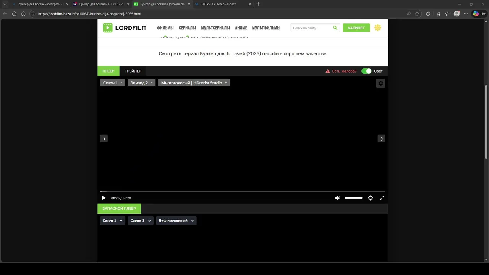Click Есть жалоба? link
This screenshot has height=275, width=489.
(344, 71)
